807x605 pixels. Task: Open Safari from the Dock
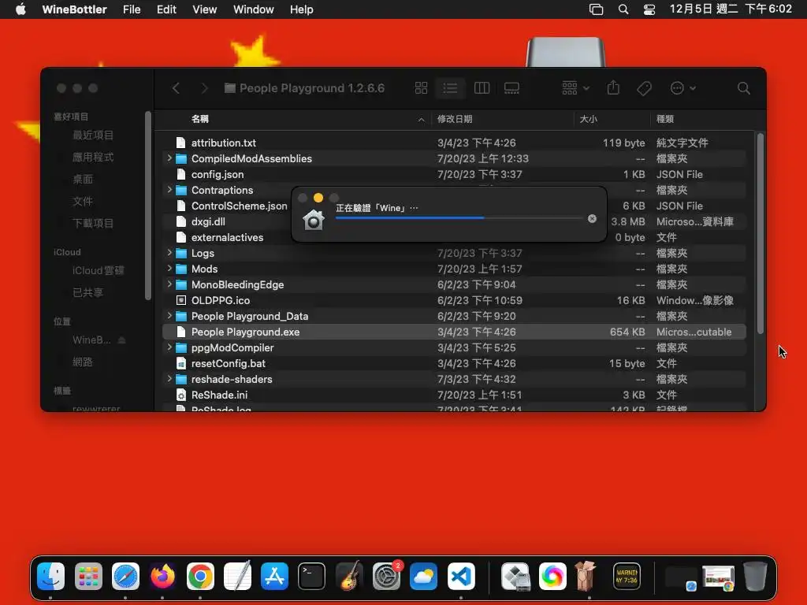point(125,576)
